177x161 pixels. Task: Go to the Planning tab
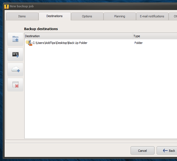coord(120,16)
